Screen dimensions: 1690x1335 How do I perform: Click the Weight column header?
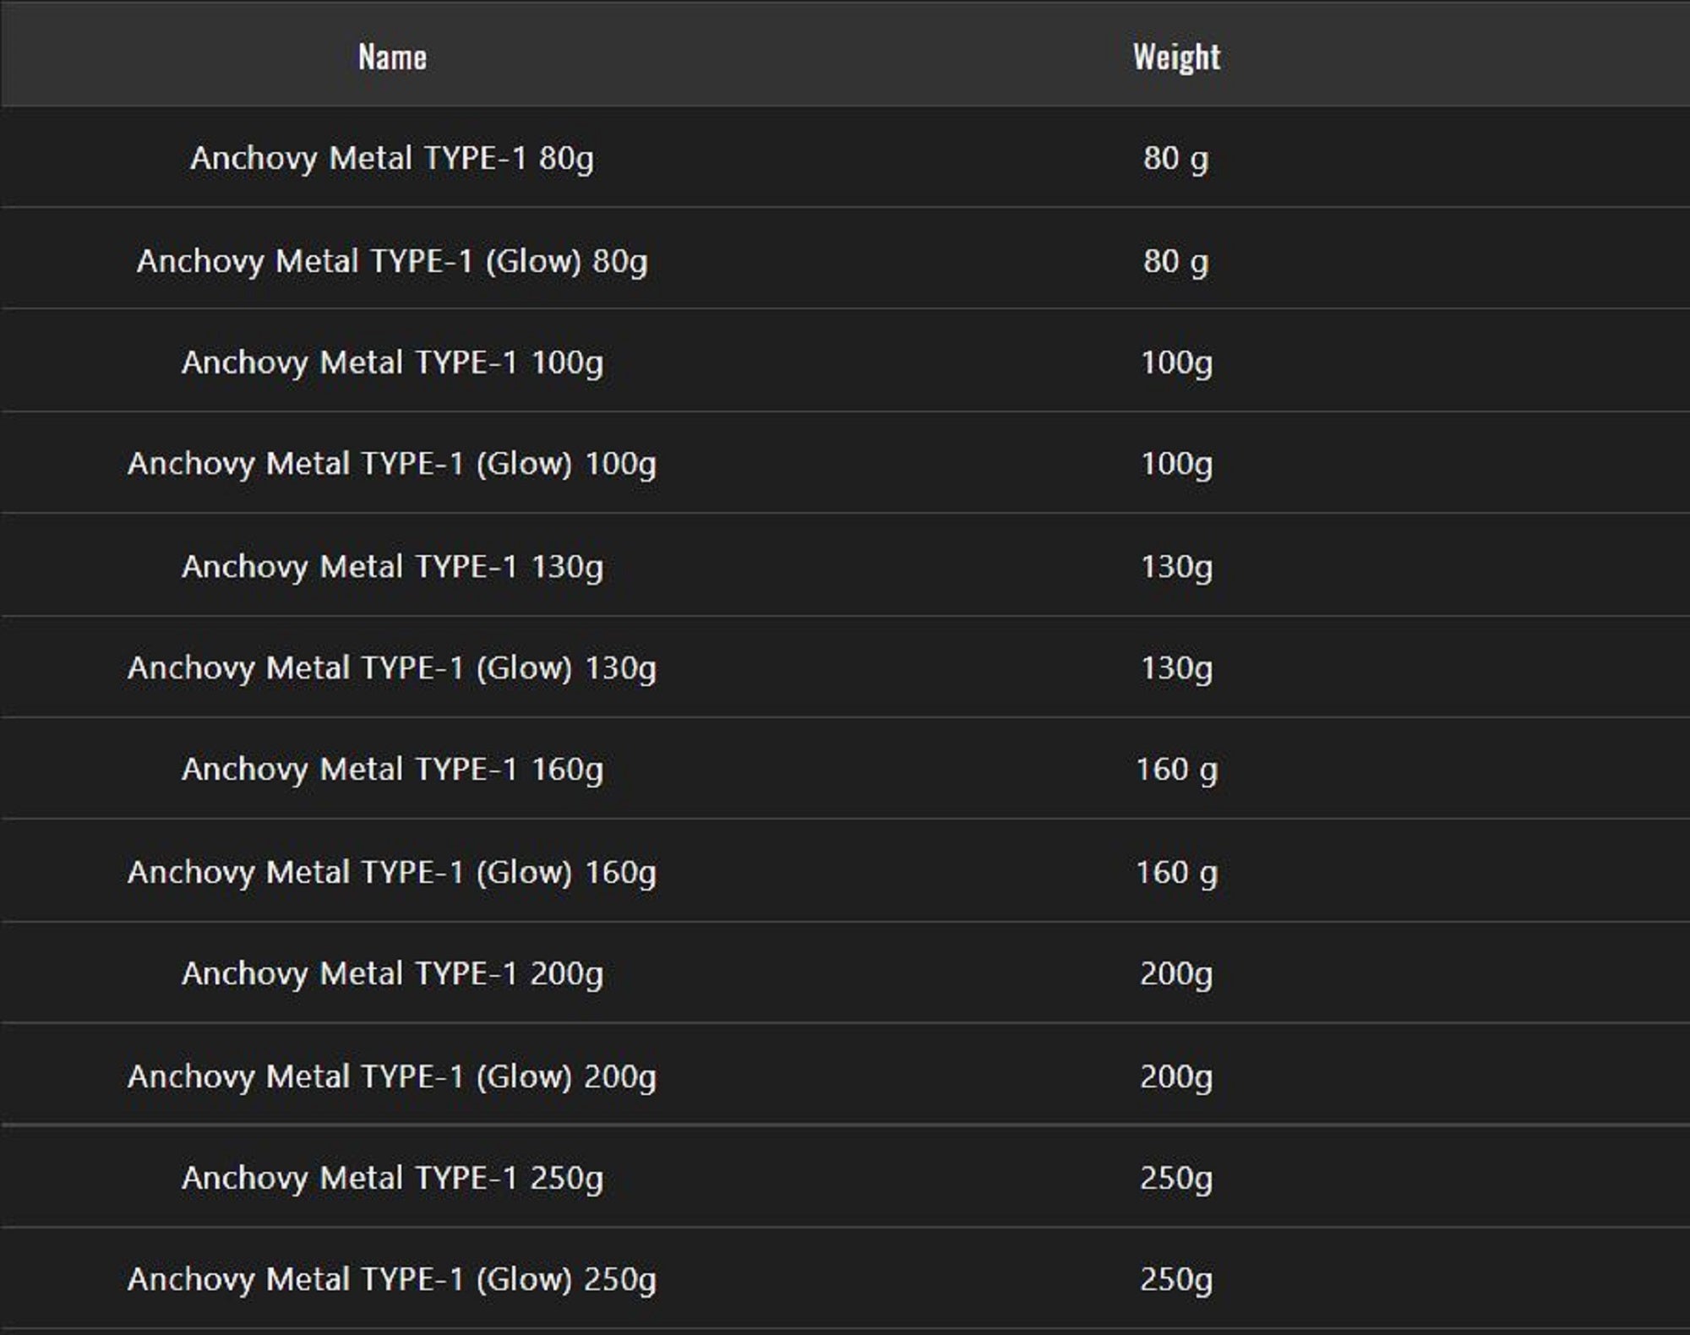(x=1176, y=57)
